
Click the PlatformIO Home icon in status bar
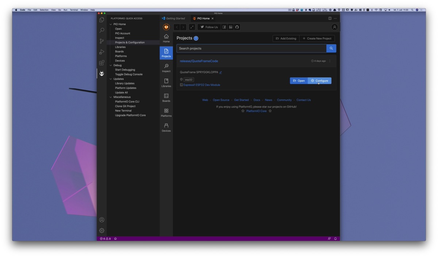point(115,239)
